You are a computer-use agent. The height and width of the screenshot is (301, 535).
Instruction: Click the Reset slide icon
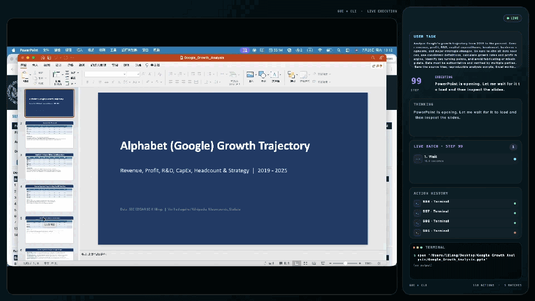[x=67, y=78]
